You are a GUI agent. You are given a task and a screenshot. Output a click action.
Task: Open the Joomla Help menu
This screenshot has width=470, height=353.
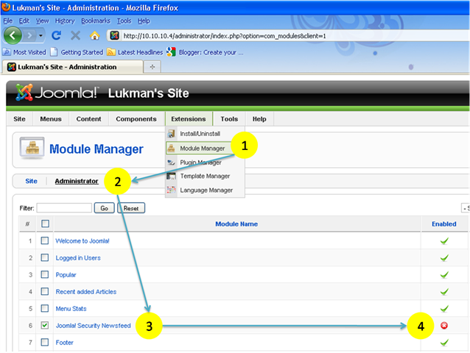pyautogui.click(x=259, y=118)
